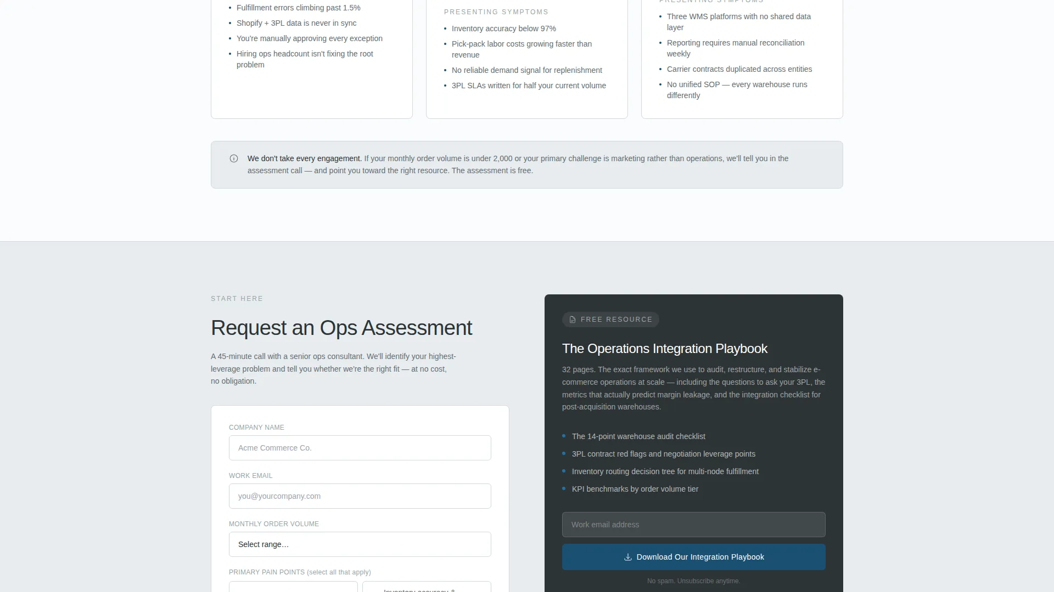Viewport: 1054px width, 592px height.
Task: Click the playbook 'Work email address' field
Action: (694, 525)
